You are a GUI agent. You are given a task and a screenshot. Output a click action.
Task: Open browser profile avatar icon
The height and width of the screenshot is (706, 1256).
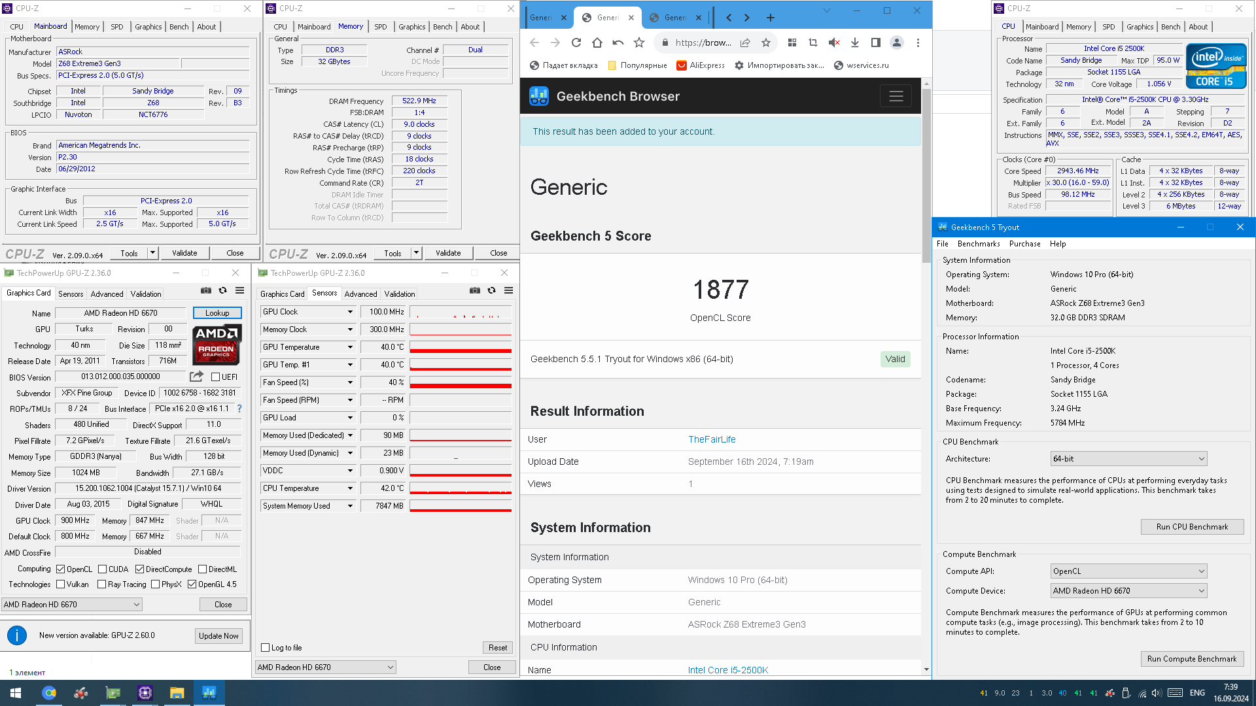(897, 42)
